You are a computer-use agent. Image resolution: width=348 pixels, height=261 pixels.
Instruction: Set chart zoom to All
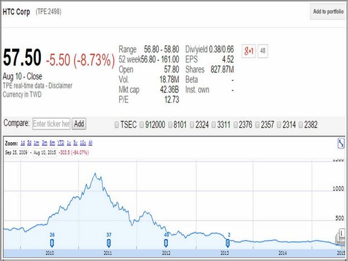pyautogui.click(x=90, y=143)
